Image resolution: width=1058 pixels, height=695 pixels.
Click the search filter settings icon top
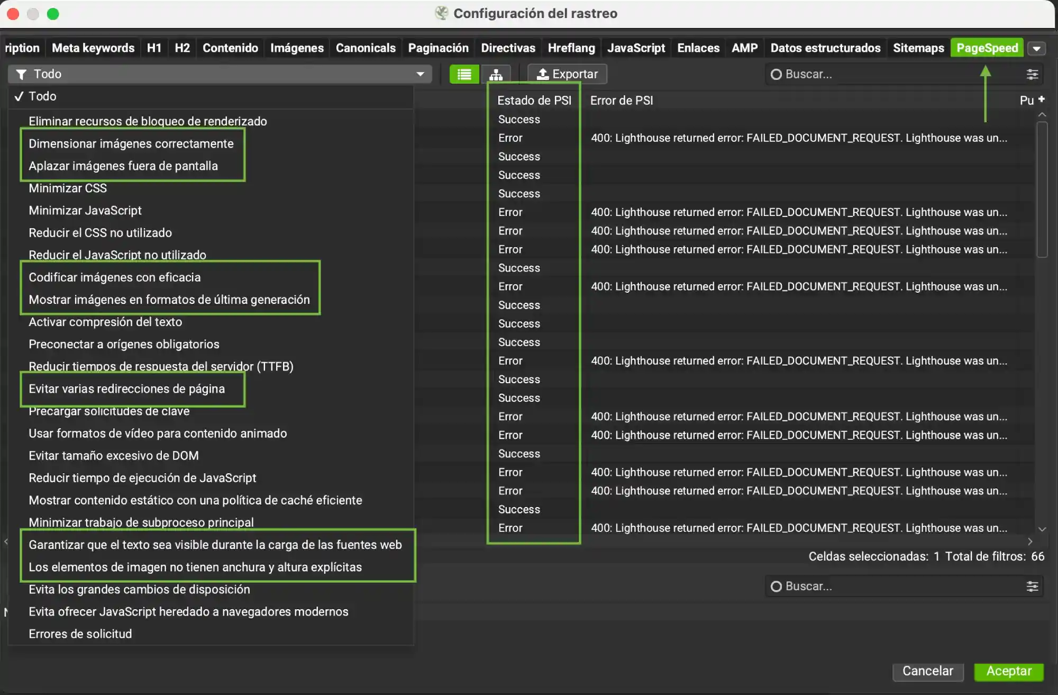click(1032, 74)
